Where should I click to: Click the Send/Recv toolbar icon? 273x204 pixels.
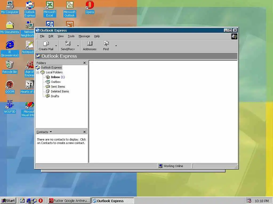68,43
